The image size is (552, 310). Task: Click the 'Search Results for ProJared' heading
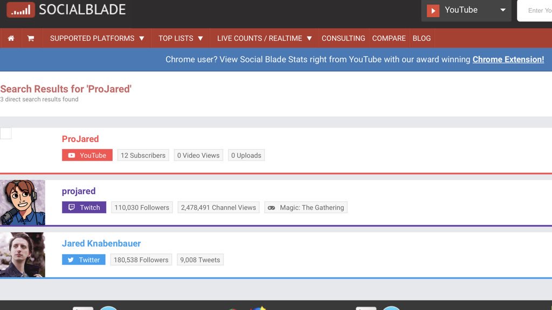[x=66, y=89]
